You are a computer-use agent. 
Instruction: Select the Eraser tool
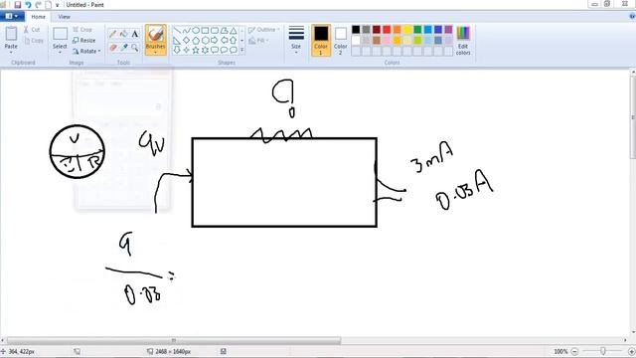113,48
